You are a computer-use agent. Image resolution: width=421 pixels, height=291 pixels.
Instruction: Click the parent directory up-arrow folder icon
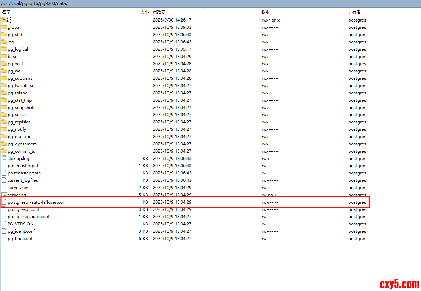tap(4, 20)
